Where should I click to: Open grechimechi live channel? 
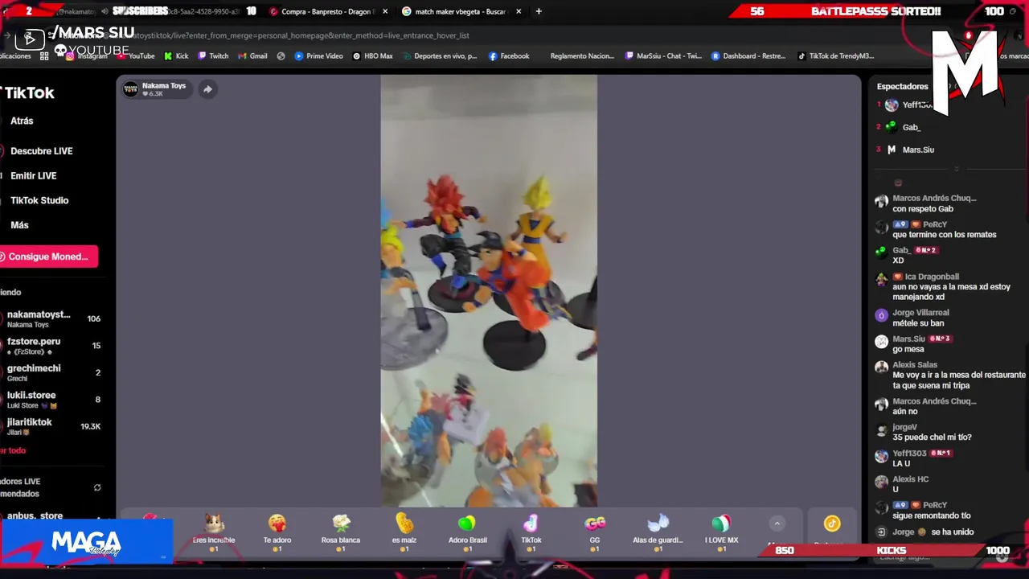pos(52,373)
